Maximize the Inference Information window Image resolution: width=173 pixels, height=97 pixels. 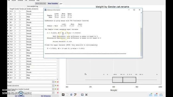134,10
